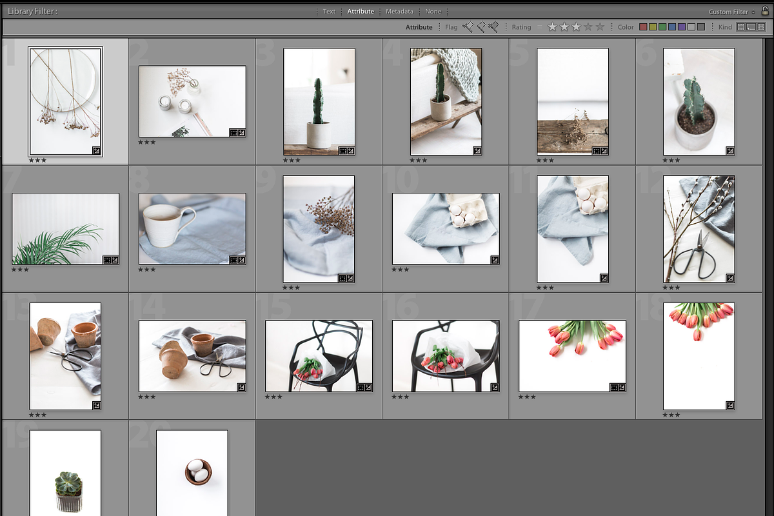Click adjustments badge on horizontal tulips photo
Image resolution: width=774 pixels, height=516 pixels.
pos(622,387)
